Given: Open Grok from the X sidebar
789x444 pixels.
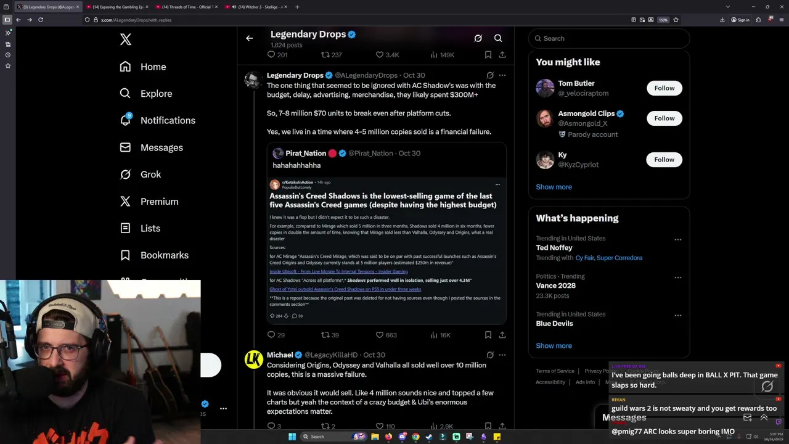Looking at the screenshot, I should click(x=140, y=175).
